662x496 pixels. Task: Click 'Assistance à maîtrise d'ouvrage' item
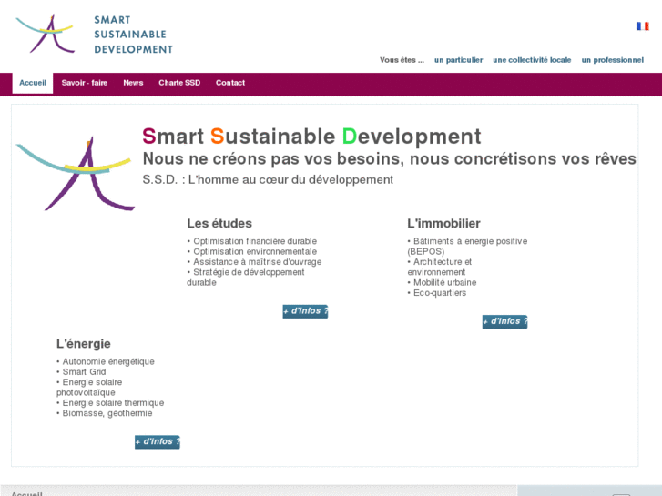[255, 262]
